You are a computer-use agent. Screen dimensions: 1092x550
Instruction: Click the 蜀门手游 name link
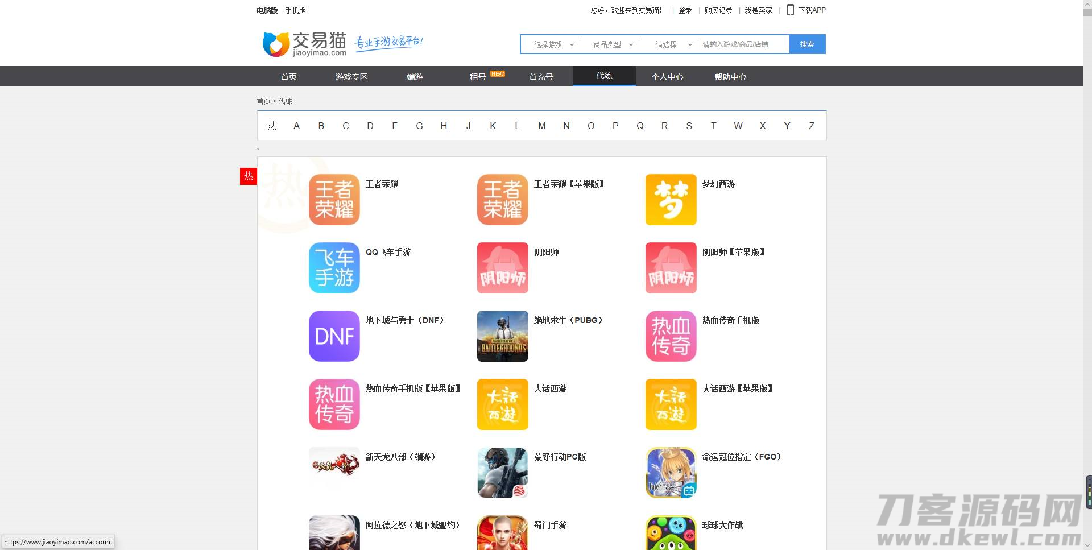tap(550, 525)
